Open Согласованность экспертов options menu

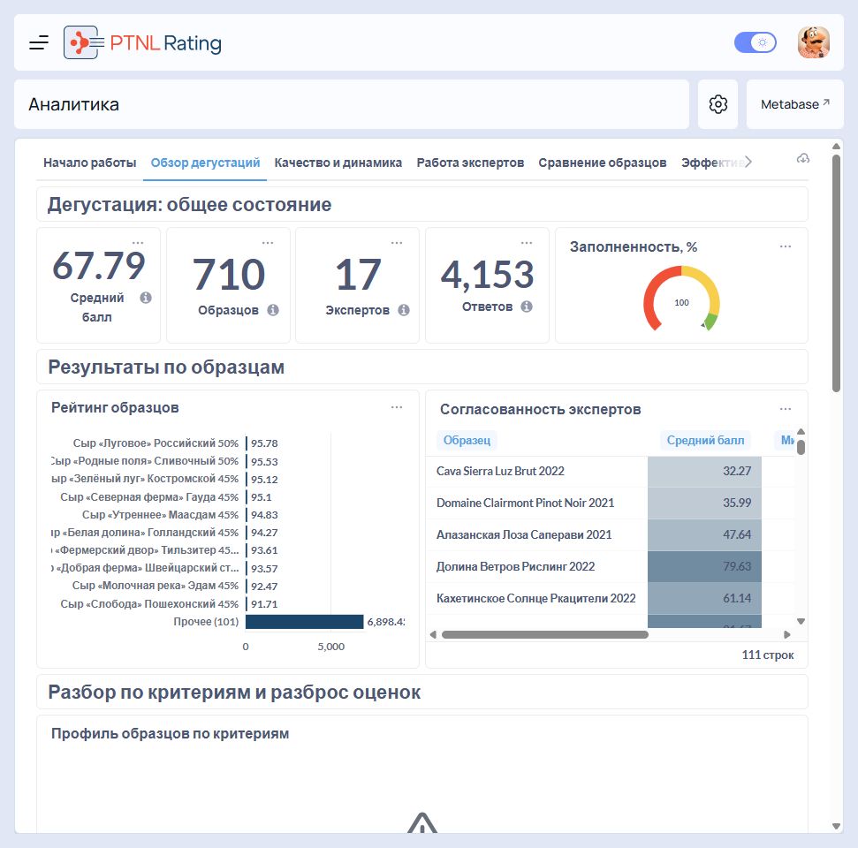coord(786,409)
